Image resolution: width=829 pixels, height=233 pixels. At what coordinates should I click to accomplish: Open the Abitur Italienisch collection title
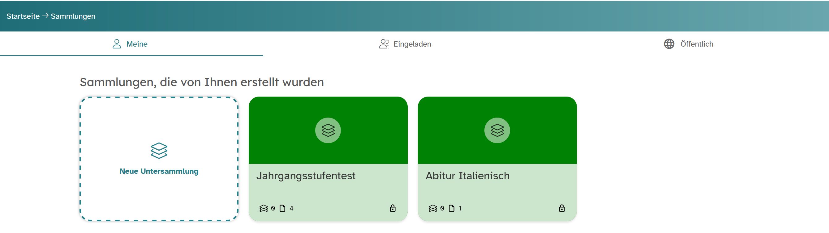point(467,176)
